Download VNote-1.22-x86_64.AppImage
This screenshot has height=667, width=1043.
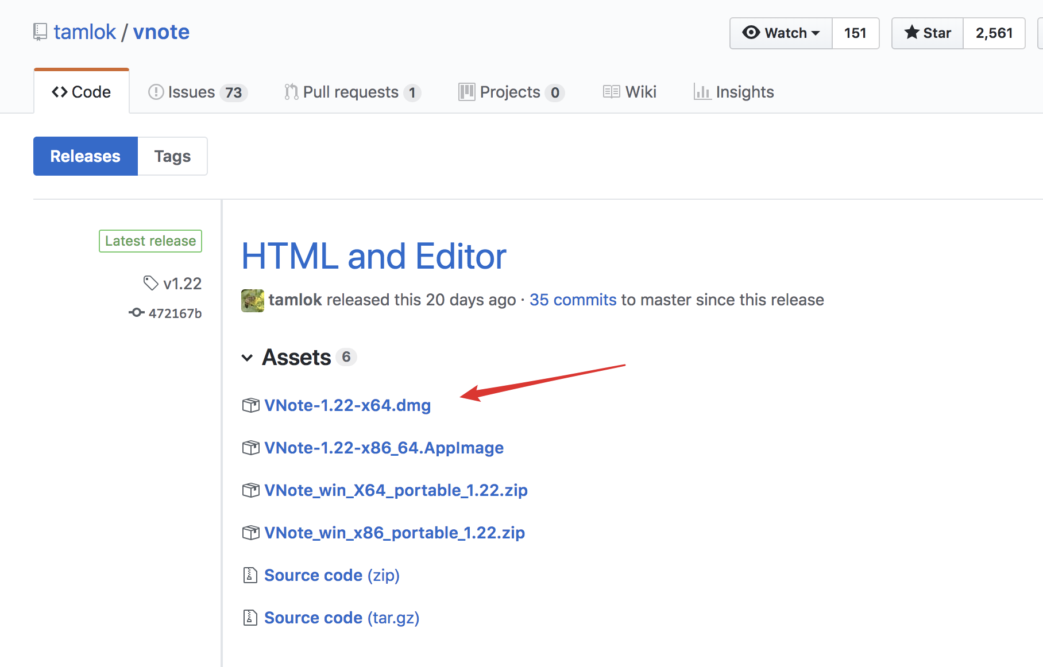(384, 448)
